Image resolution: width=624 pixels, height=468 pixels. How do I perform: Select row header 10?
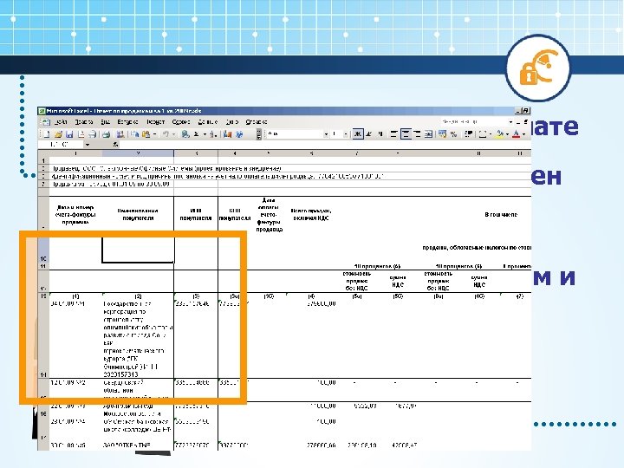point(43,250)
